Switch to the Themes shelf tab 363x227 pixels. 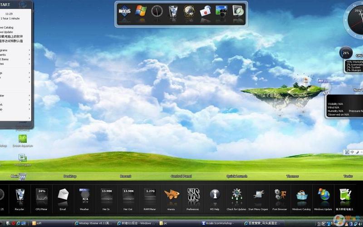coord(293,176)
